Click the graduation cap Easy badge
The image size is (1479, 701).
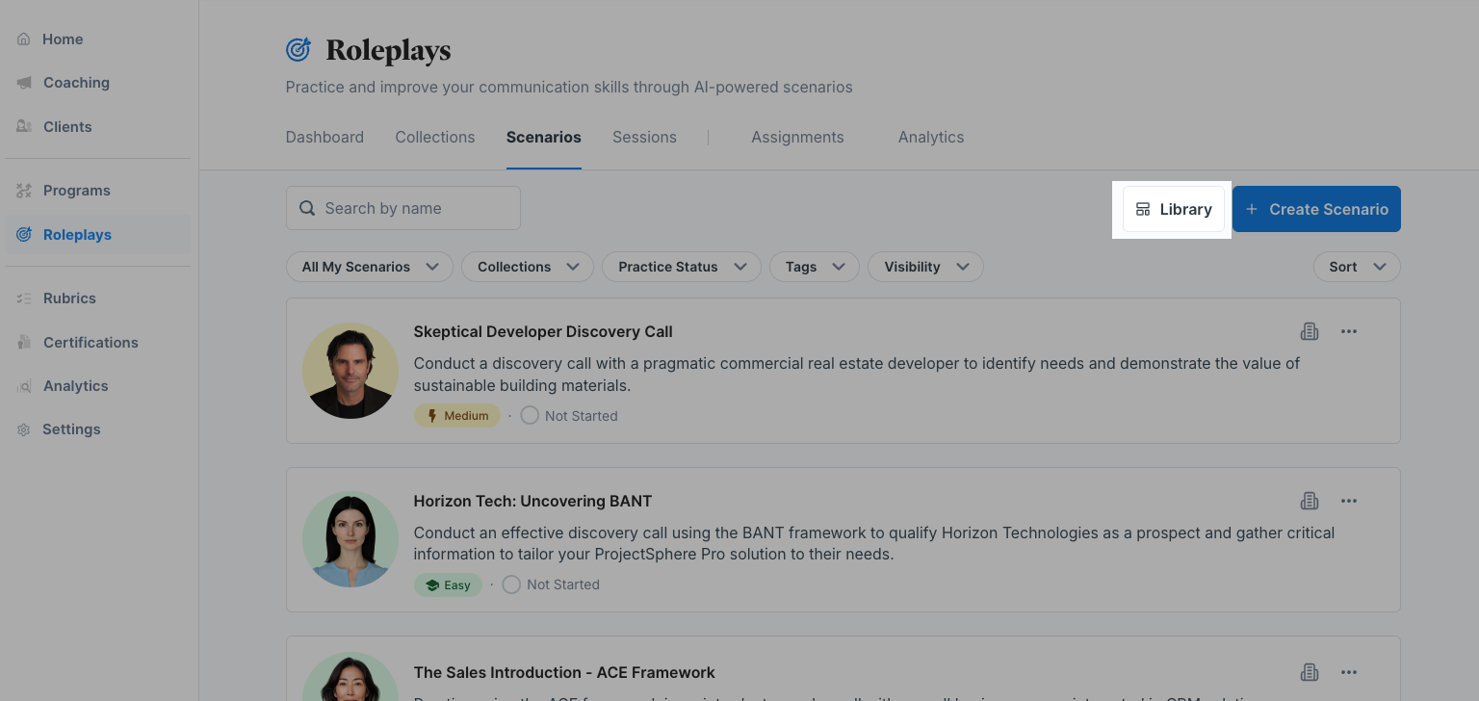(x=448, y=584)
